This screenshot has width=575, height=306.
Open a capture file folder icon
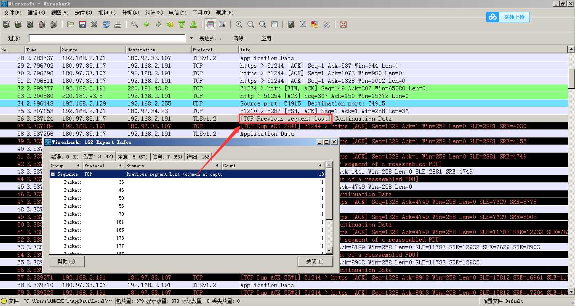[71, 24]
